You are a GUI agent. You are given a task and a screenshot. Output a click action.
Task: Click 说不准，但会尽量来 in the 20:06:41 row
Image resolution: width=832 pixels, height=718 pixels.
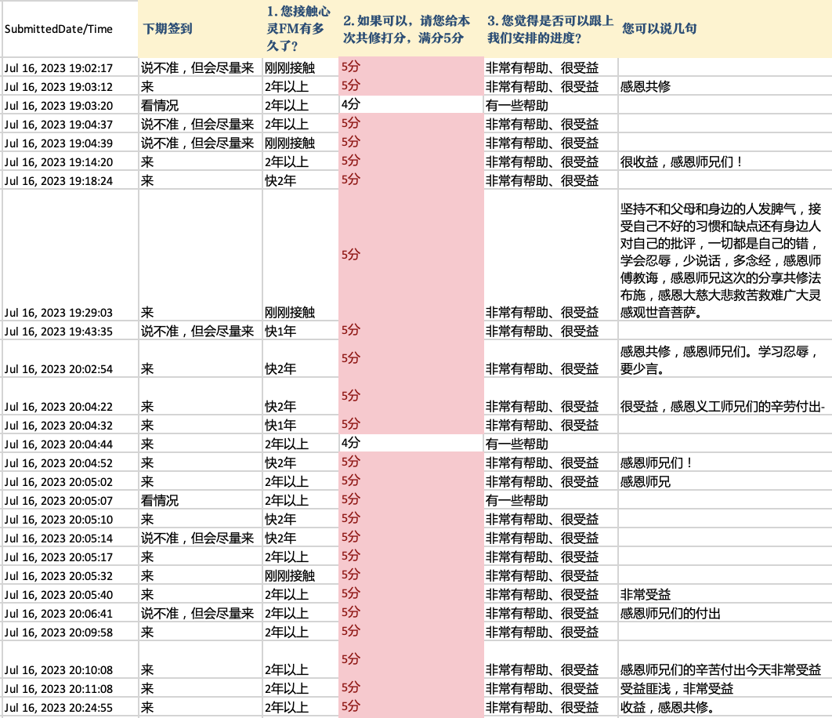point(197,614)
